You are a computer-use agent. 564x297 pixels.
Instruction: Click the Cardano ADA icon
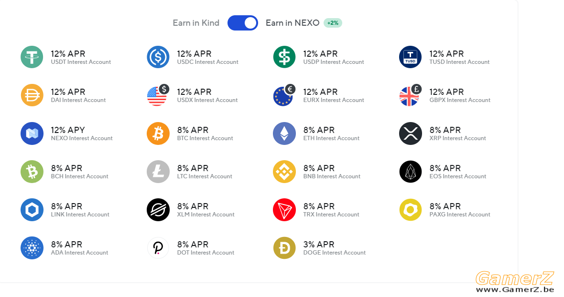[x=32, y=248]
